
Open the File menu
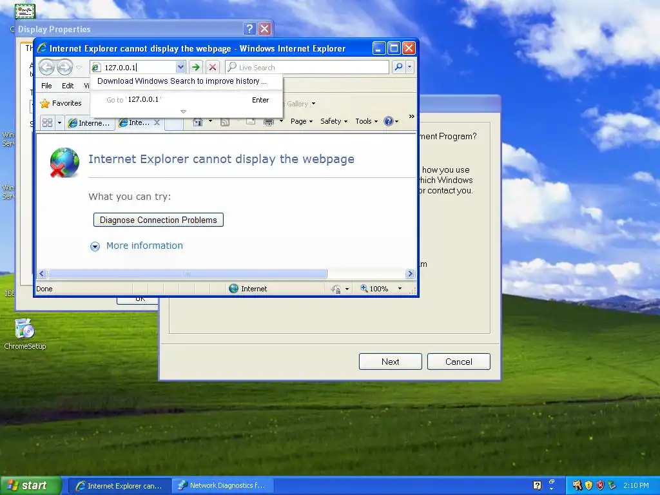click(46, 86)
